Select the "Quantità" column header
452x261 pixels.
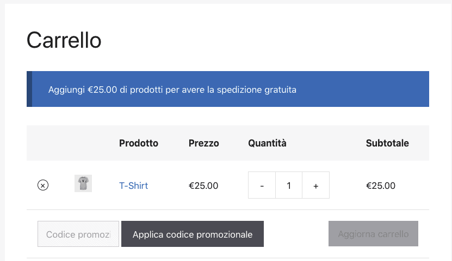[x=267, y=143]
